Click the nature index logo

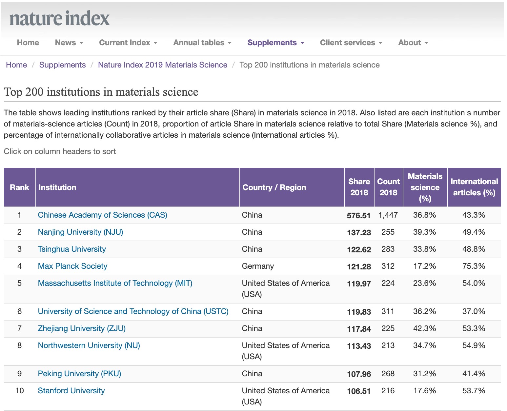59,18
